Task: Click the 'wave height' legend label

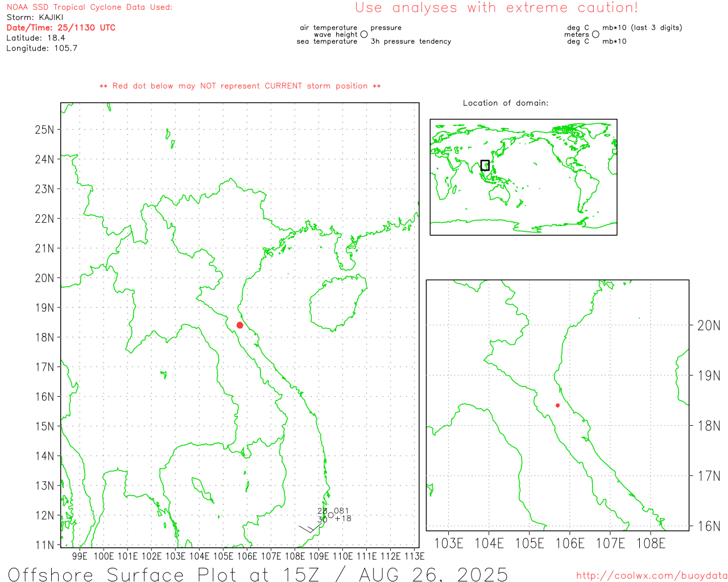Action: [336, 35]
